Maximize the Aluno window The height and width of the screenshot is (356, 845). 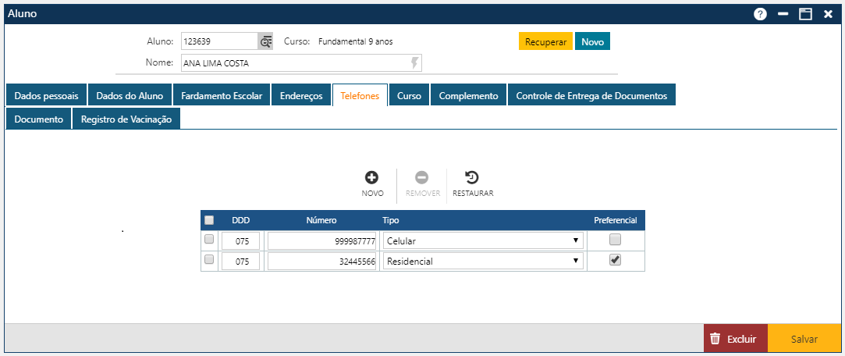(x=805, y=14)
